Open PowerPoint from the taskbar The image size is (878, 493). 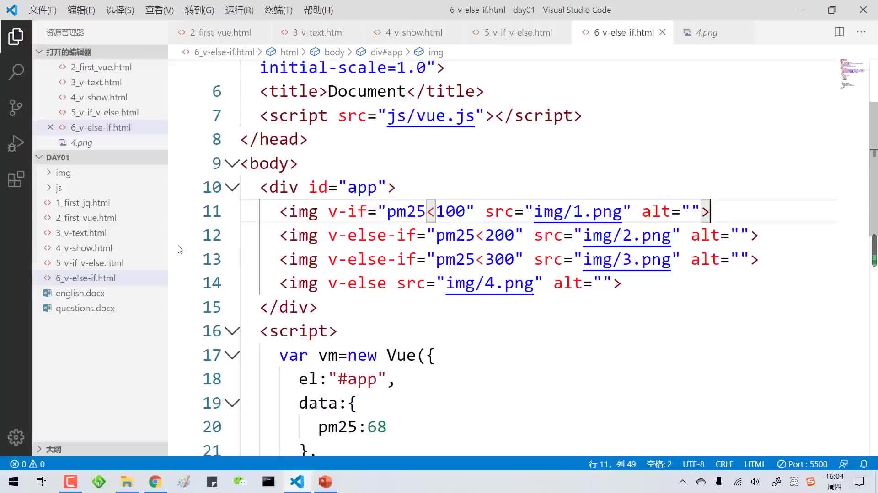(325, 482)
